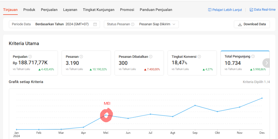Click the Apr data point on chart
The image size is (278, 139).
(x=84, y=127)
